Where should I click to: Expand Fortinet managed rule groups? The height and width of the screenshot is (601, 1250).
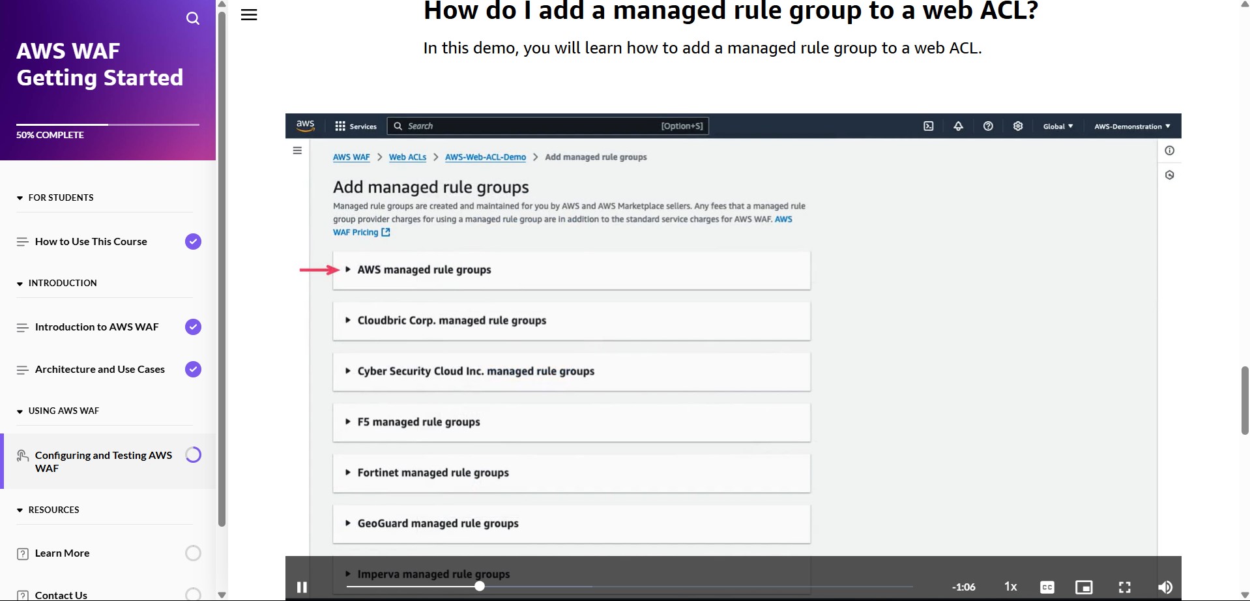click(x=433, y=473)
